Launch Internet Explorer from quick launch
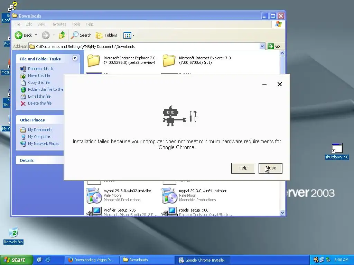The height and width of the screenshot is (265, 354). click(48, 260)
